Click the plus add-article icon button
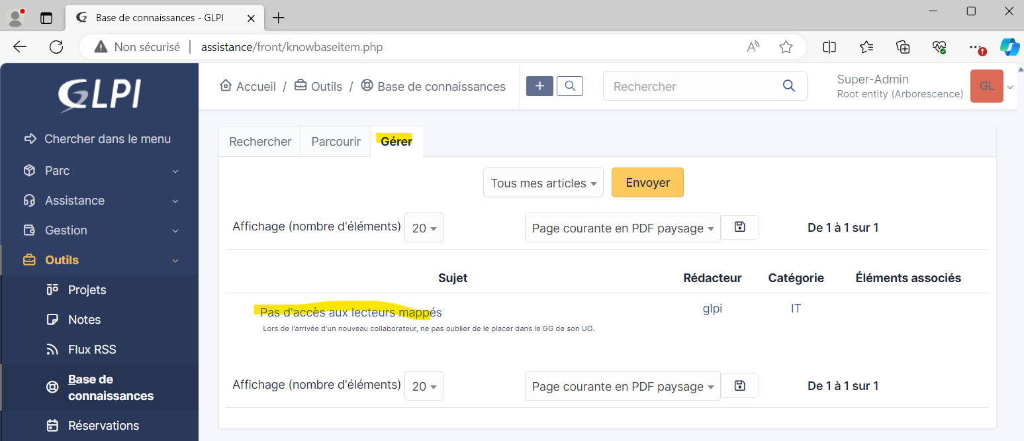The image size is (1024, 441). point(539,86)
